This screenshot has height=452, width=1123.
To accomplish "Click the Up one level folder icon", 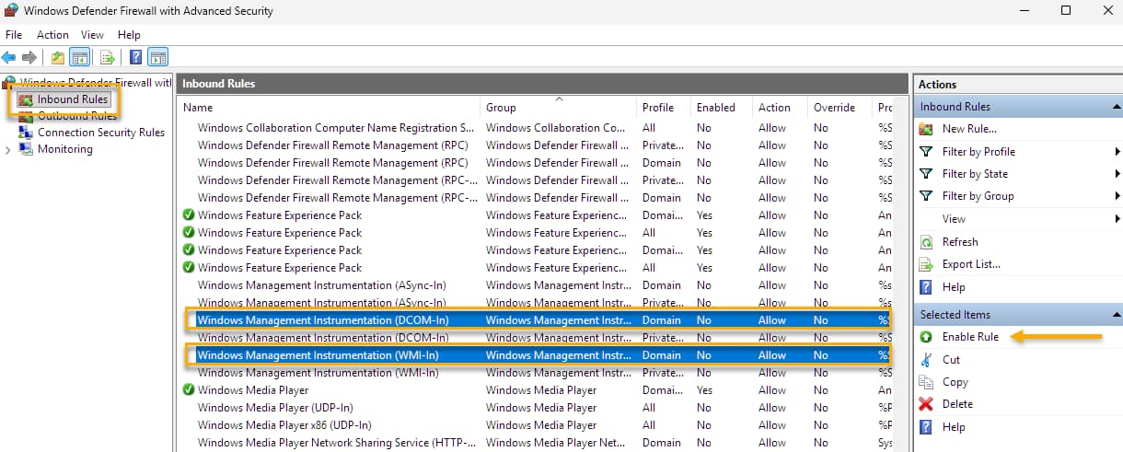I will point(58,57).
